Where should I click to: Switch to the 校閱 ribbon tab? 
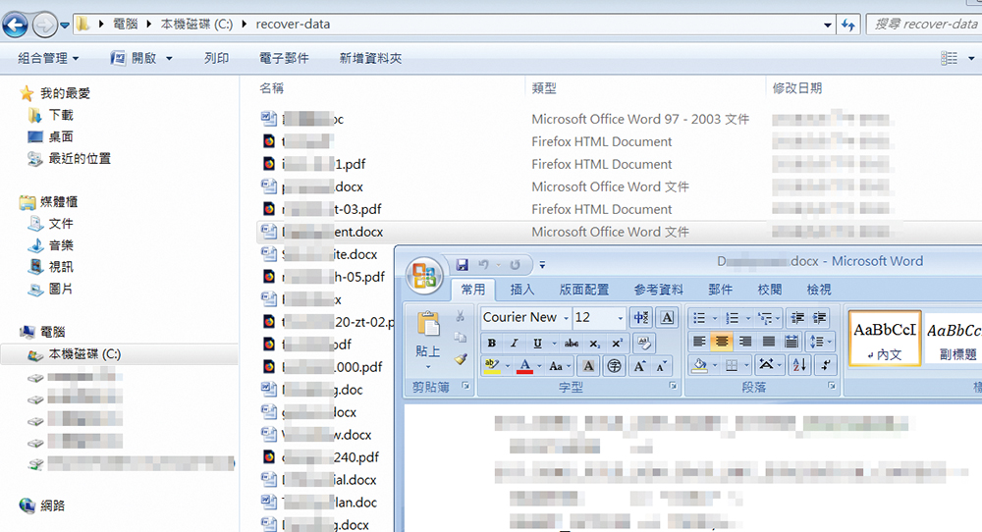coord(769,290)
